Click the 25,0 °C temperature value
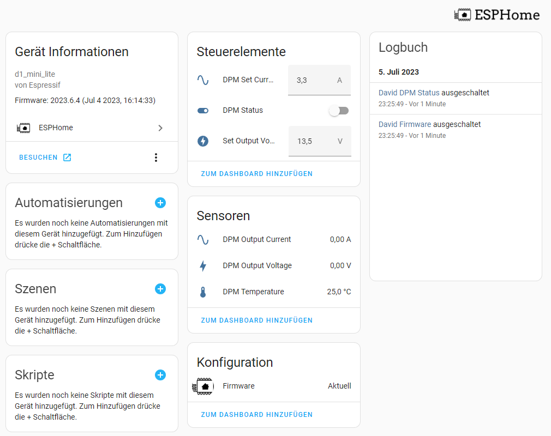Image resolution: width=551 pixels, height=436 pixels. coord(339,292)
